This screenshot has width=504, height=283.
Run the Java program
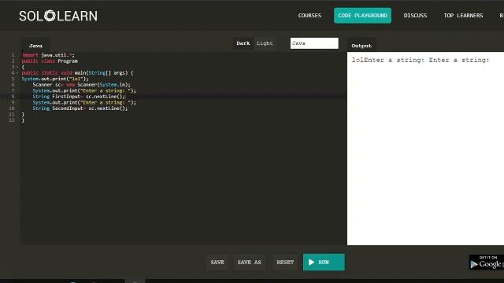pyautogui.click(x=324, y=262)
